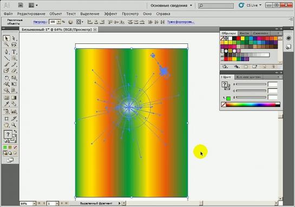
Task: Open the Объект menu
Action: tap(56, 14)
